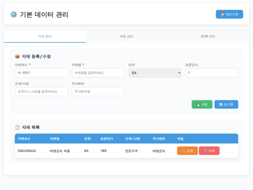The width and height of the screenshot is (253, 190).
Task: Click the 표준단가 table column header
Action: coord(107,139)
